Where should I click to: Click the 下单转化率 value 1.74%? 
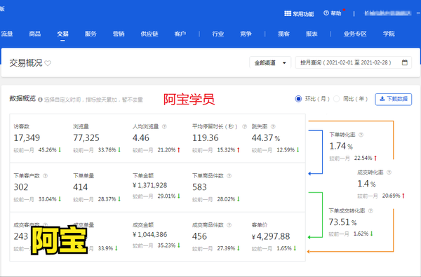click(x=341, y=147)
